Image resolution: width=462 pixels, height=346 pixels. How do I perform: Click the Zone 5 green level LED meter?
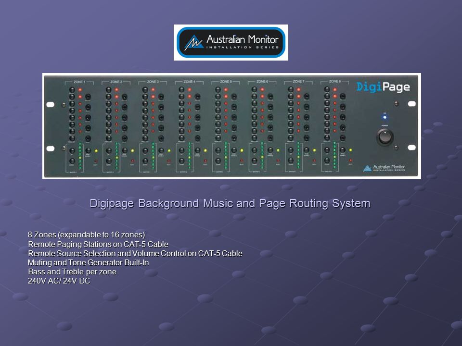click(226, 156)
